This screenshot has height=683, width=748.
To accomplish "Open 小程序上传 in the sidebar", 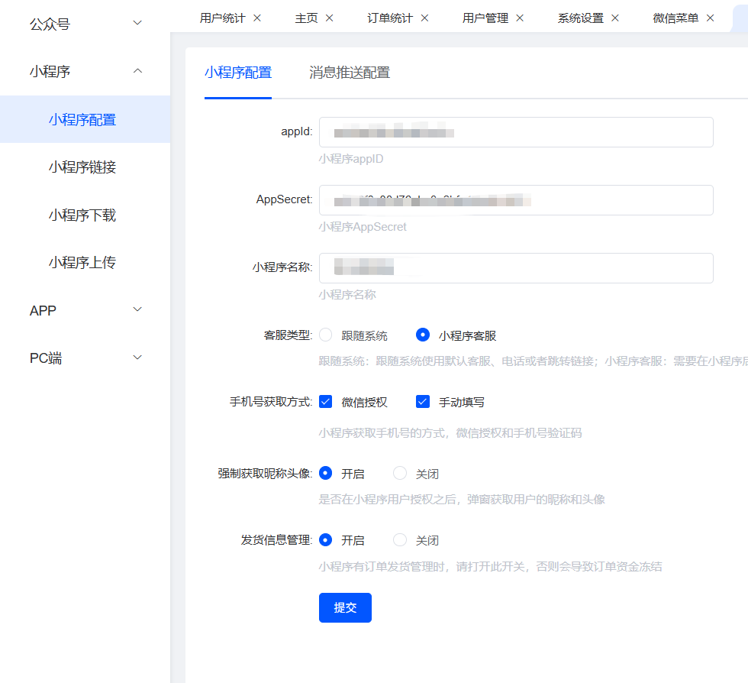I will click(x=82, y=263).
